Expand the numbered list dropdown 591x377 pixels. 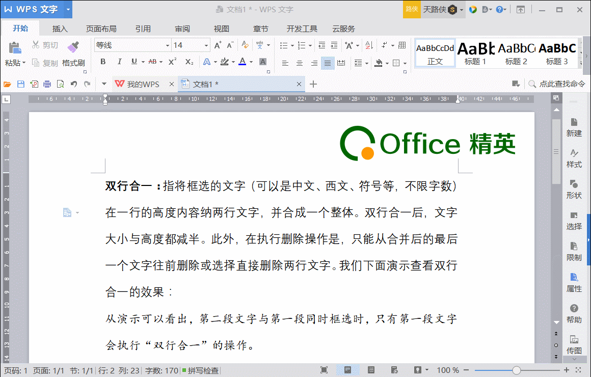coord(310,46)
